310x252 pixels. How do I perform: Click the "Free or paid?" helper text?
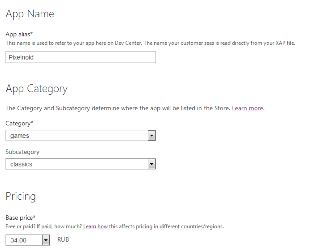[44, 227]
